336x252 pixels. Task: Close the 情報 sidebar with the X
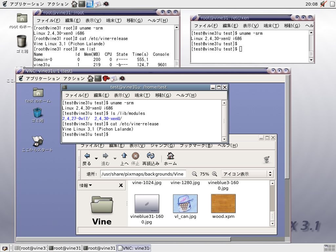[121, 185]
